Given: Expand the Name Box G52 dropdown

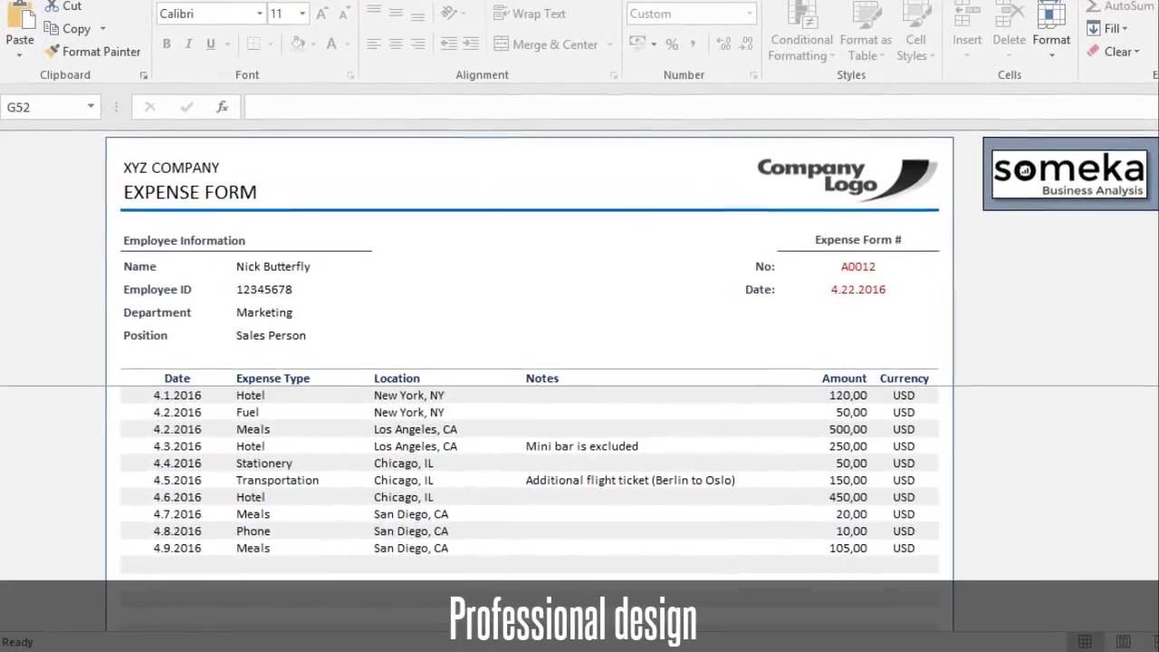Looking at the screenshot, I should [91, 107].
